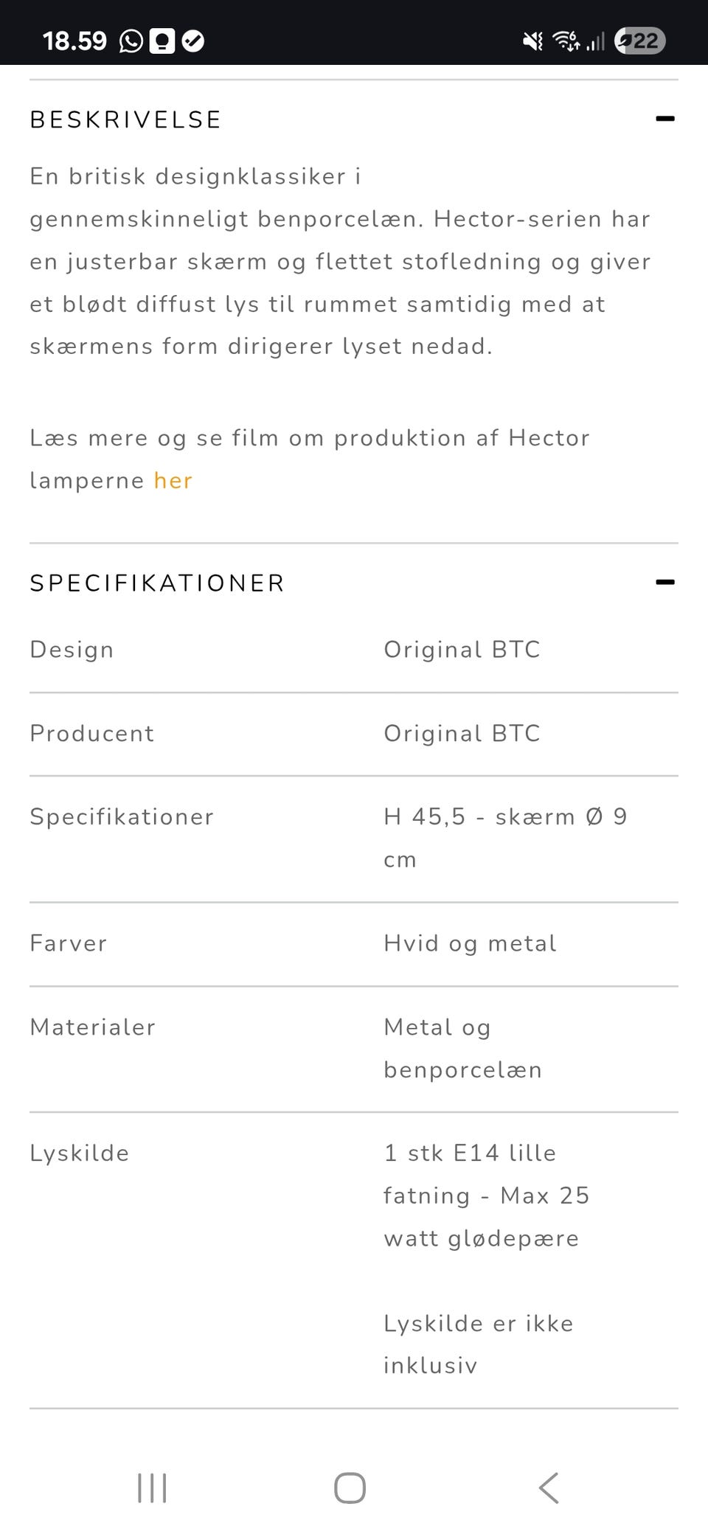Tap the WhatsApp notification icon in status bar
708x1534 pixels.
(x=131, y=41)
